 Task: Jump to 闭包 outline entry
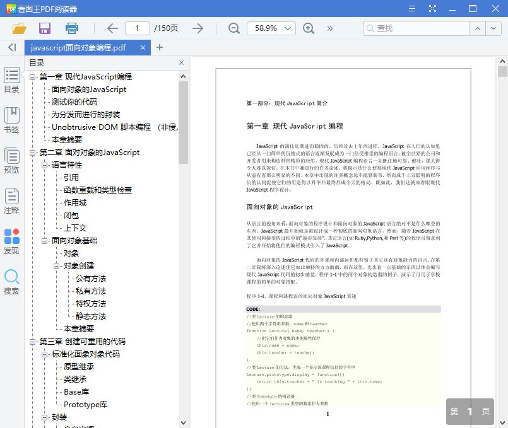click(x=71, y=216)
